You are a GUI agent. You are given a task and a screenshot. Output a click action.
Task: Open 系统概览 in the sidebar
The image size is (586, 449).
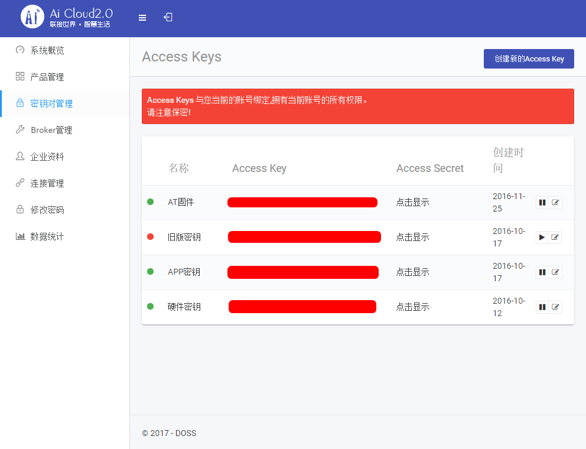click(64, 50)
